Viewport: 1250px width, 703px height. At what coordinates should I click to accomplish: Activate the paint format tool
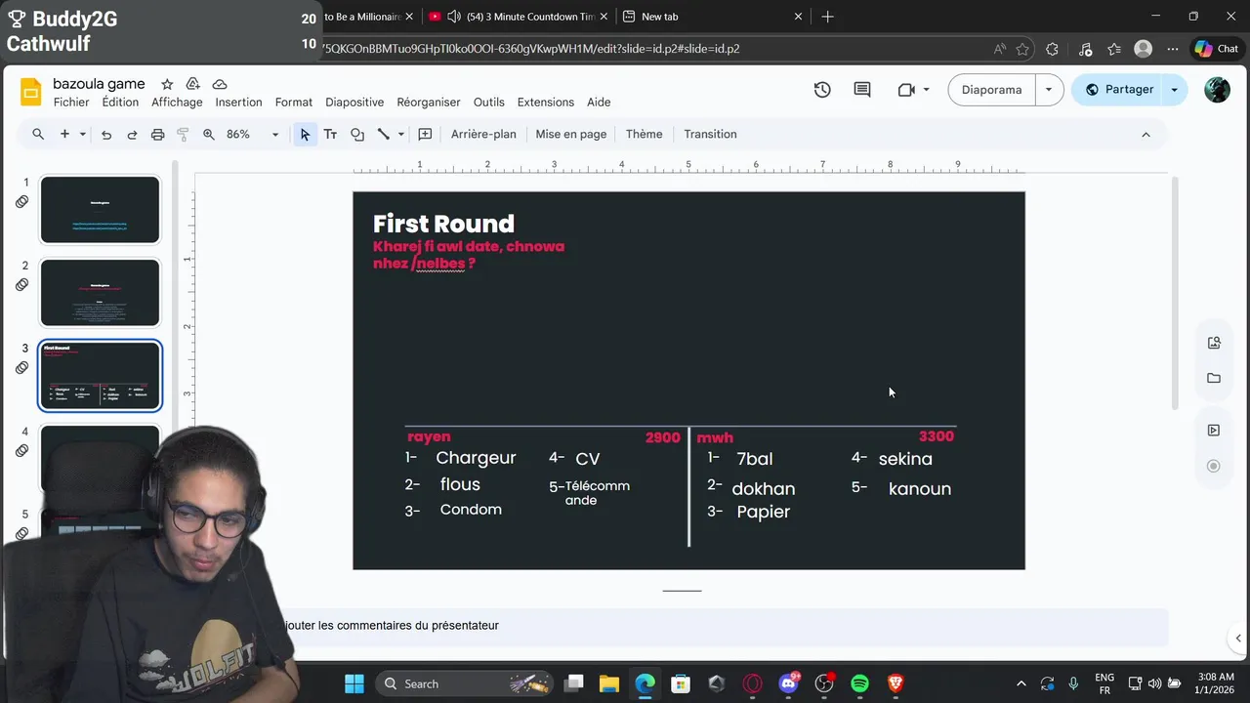click(x=183, y=134)
